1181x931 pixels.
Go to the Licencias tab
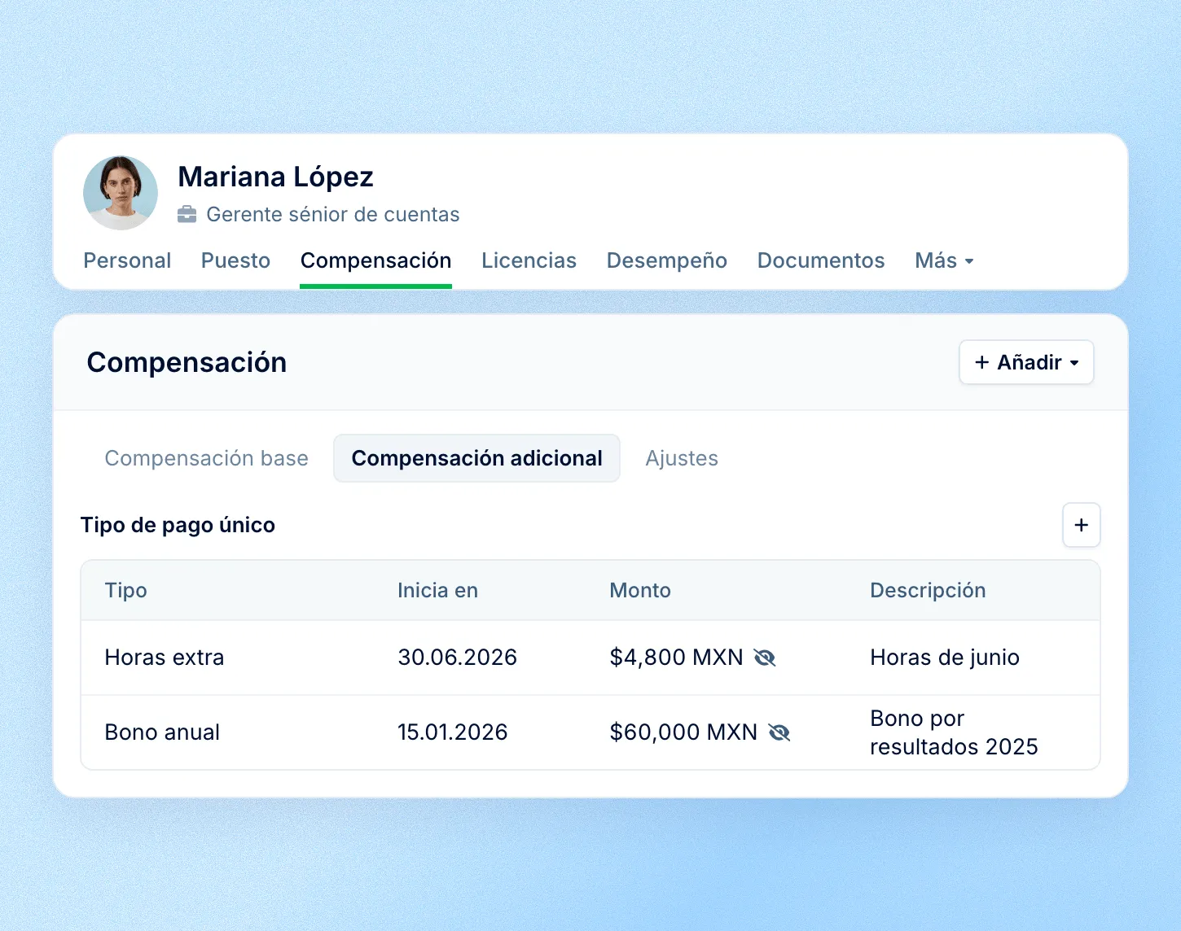tap(529, 260)
